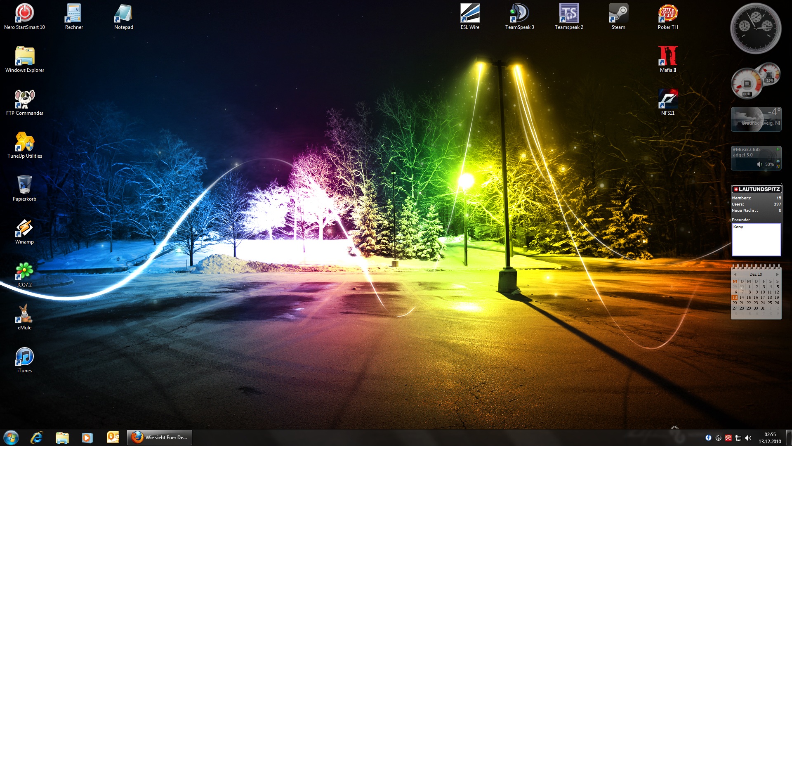Open the Avira umbrella tray icon
This screenshot has height=776, width=792.
pyautogui.click(x=728, y=438)
